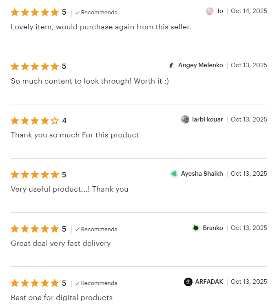Select the ARFADAK reviewer name
The image size is (279, 307).
pos(209,282)
